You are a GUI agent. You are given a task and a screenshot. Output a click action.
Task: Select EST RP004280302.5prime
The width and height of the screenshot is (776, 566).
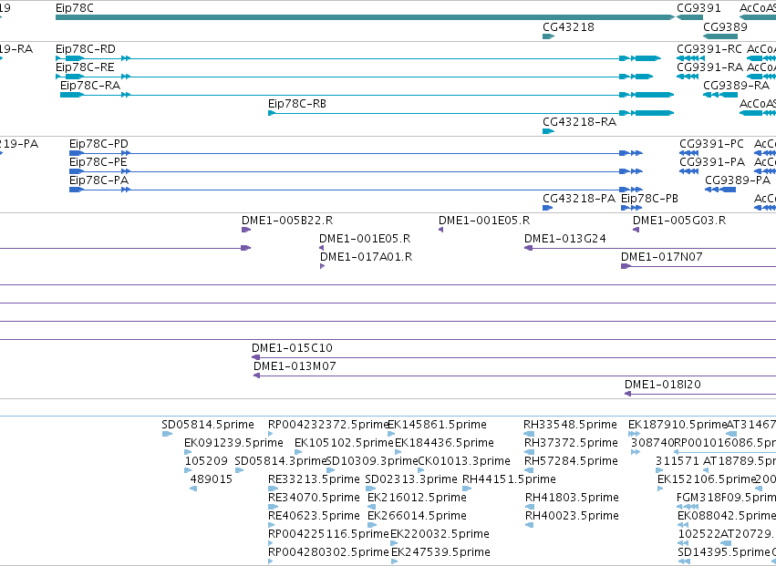coord(328,551)
